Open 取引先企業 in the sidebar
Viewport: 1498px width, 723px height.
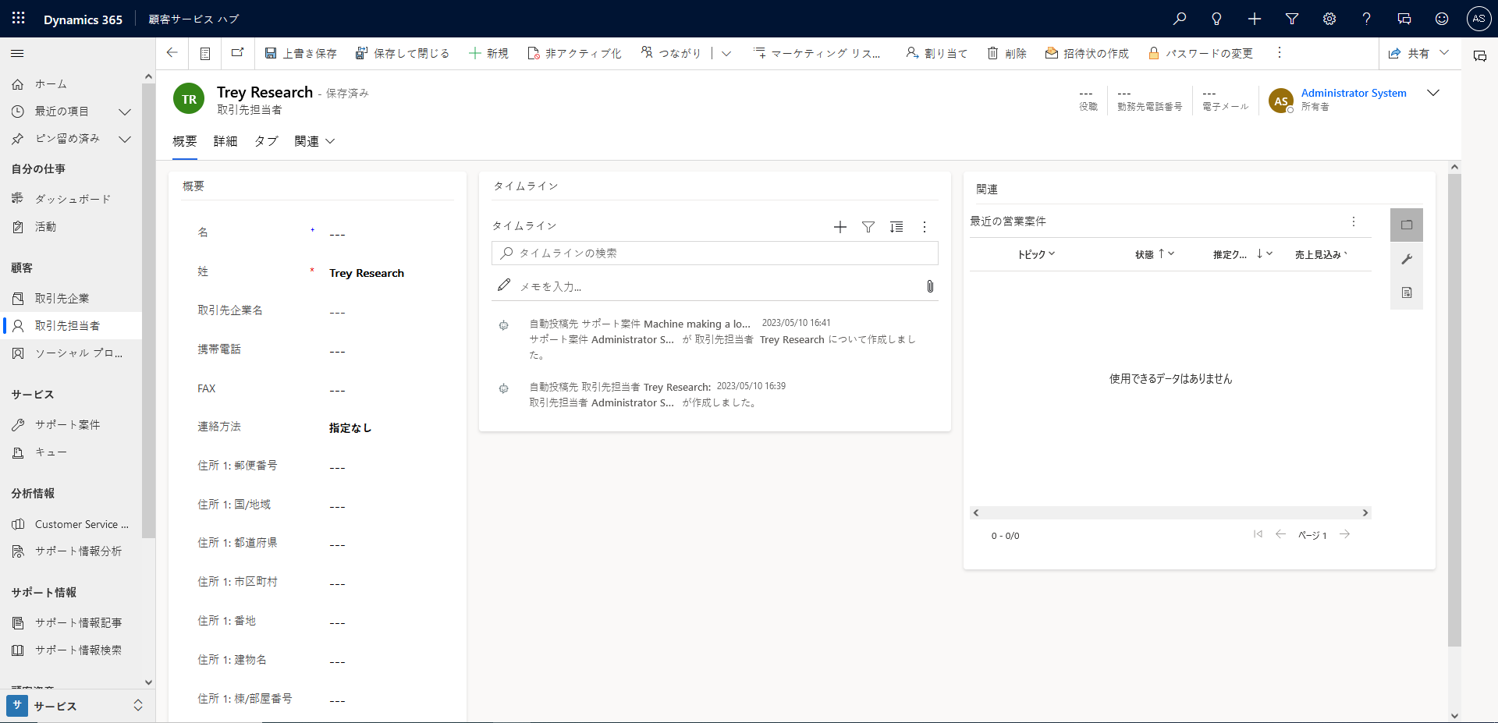71,299
